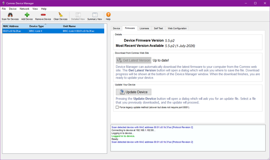Click the 'Logging in to device...' log line
Image resolution: width=270 pixels, height=160 pixels.
tap(123, 133)
